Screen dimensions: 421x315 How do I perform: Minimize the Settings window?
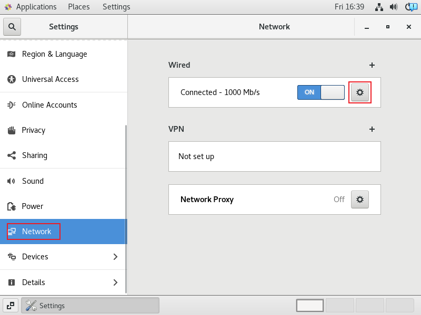click(366, 27)
